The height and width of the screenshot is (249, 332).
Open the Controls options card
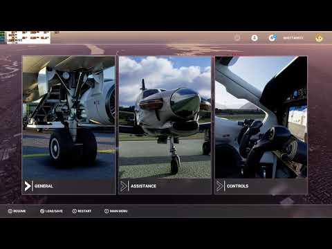(261, 125)
